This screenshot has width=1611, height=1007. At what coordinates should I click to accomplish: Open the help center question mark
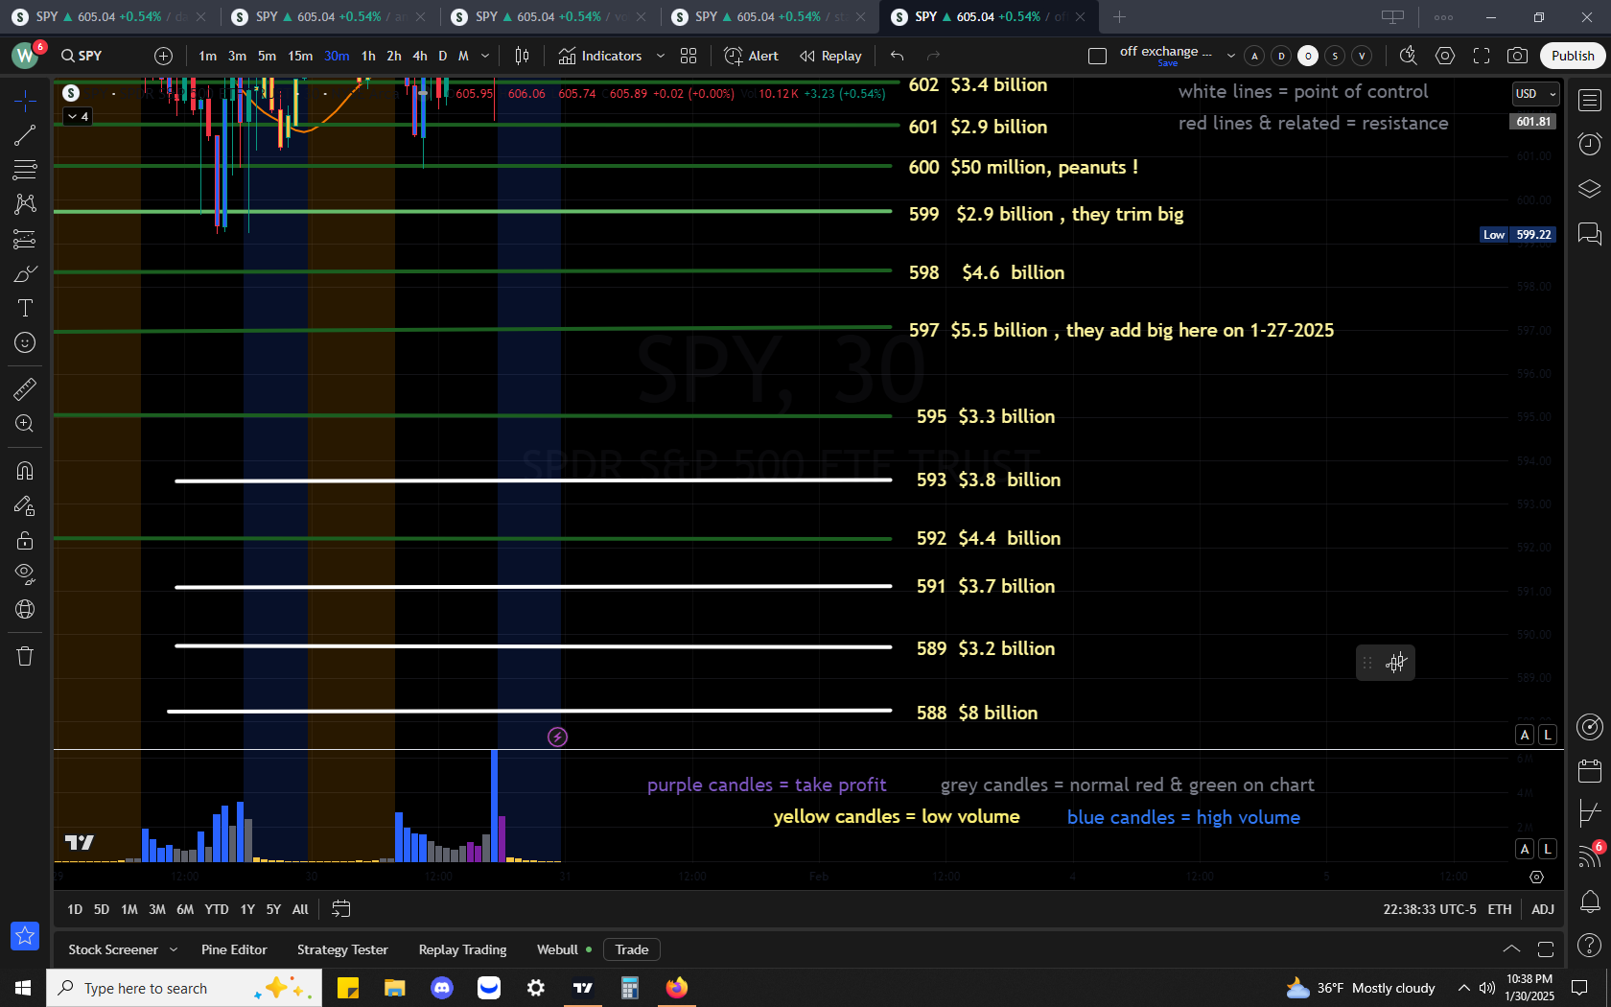pyautogui.click(x=1590, y=946)
